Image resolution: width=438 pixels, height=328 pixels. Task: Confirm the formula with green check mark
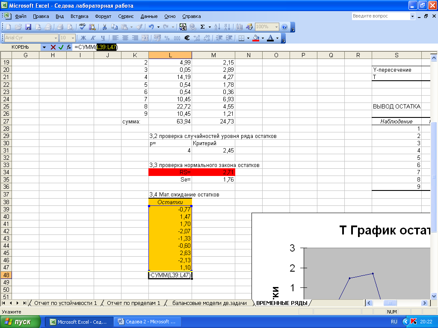tap(61, 47)
